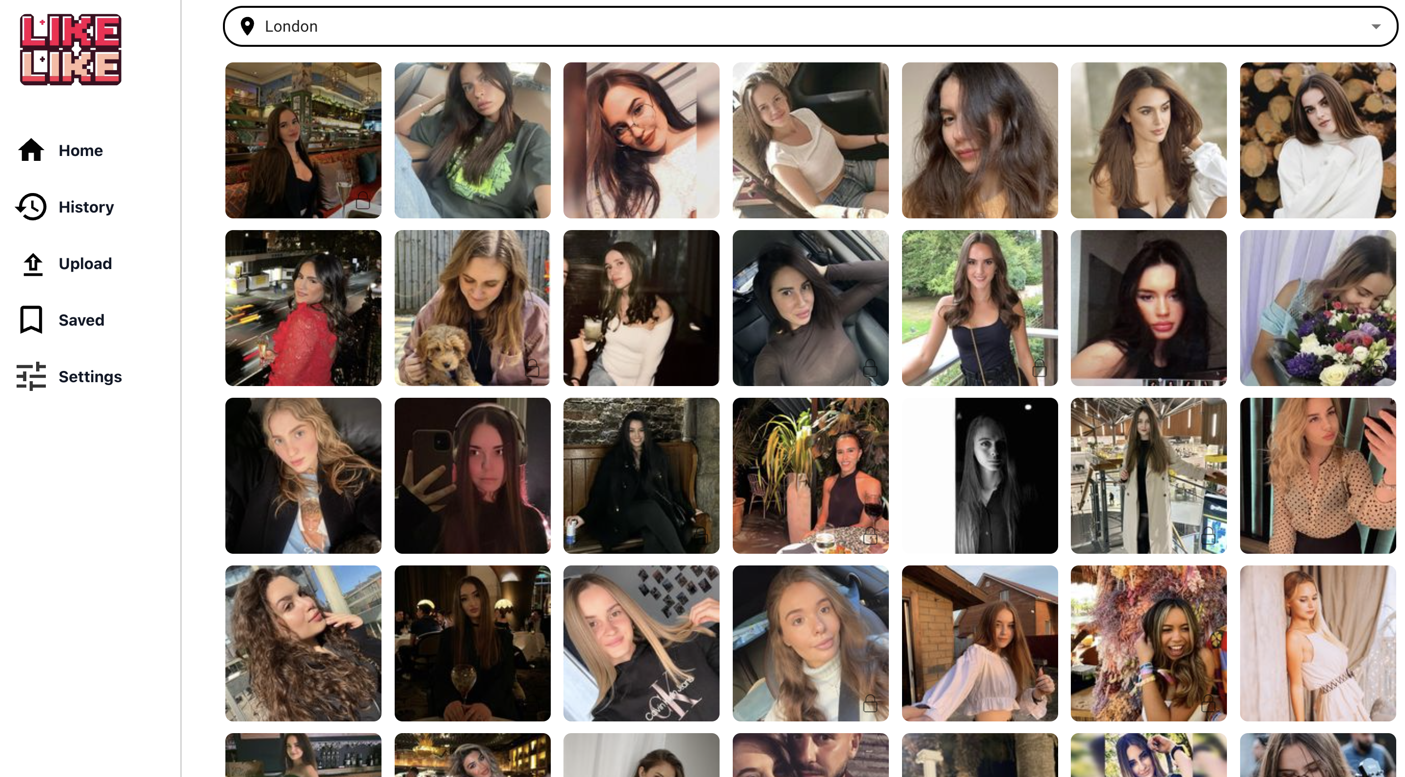
Task: Expand the London dropdown arrow
Action: click(x=1376, y=26)
